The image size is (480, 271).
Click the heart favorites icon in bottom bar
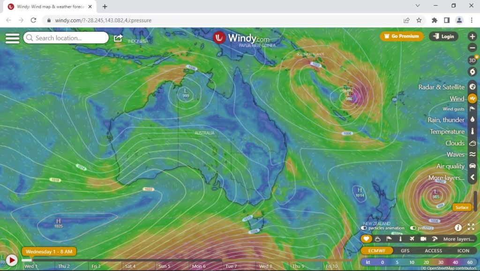pyautogui.click(x=366, y=239)
